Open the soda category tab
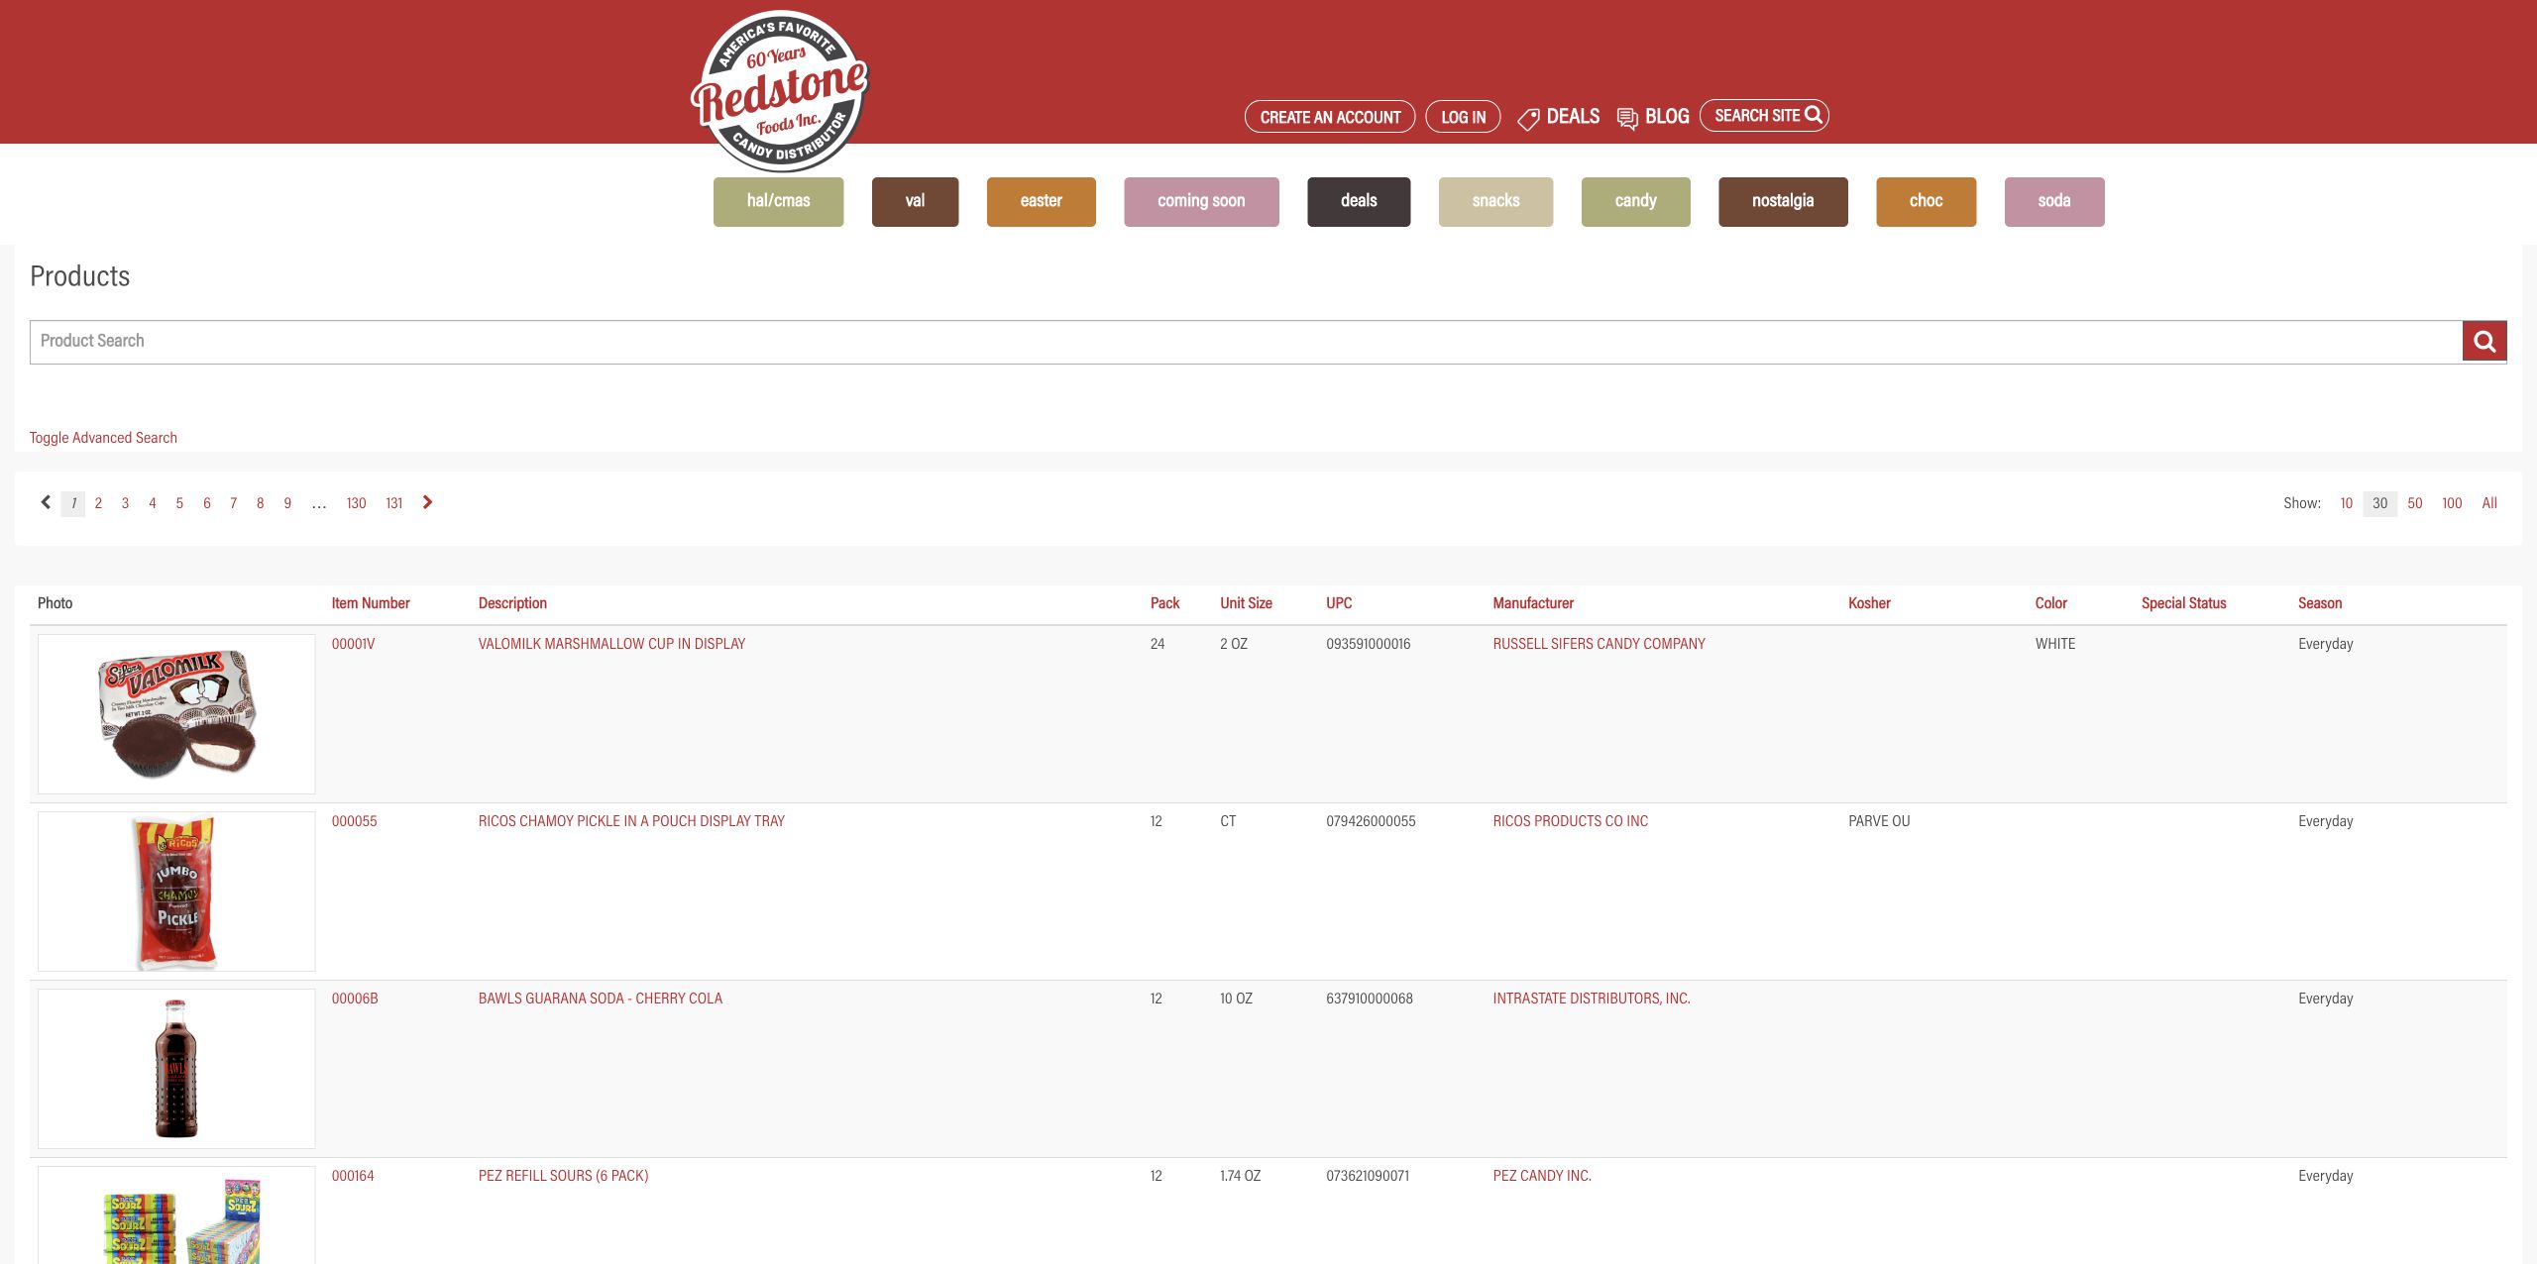Viewport: 2537px width, 1264px height. point(2054,201)
